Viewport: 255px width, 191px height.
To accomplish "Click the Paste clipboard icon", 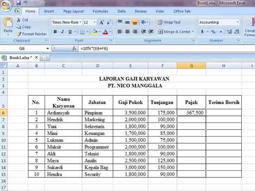I will (8, 22).
